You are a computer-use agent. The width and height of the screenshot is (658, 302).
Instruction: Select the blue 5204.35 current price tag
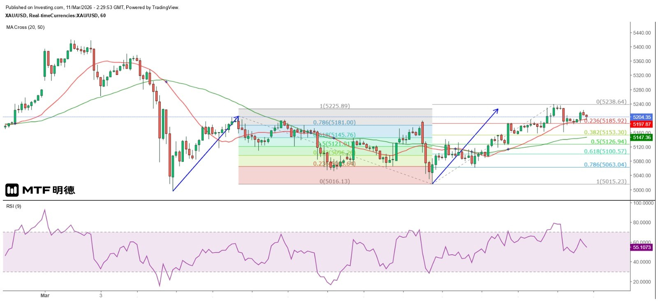point(642,117)
